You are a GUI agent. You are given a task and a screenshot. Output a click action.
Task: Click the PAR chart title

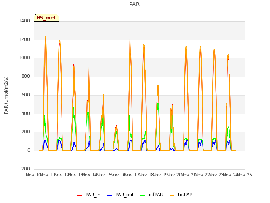pos(134,4)
